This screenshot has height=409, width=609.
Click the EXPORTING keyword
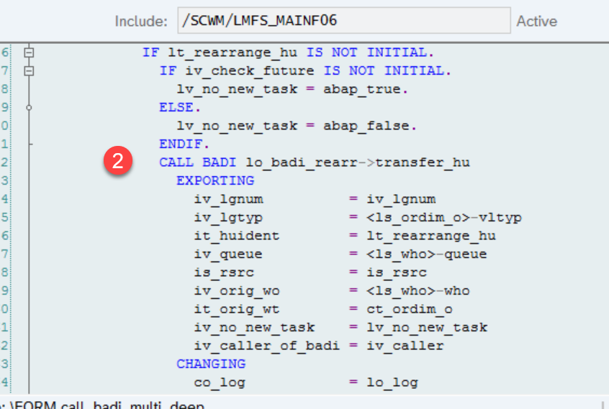pos(215,180)
